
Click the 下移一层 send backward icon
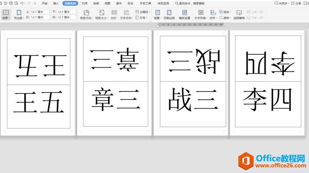[x=248, y=17]
